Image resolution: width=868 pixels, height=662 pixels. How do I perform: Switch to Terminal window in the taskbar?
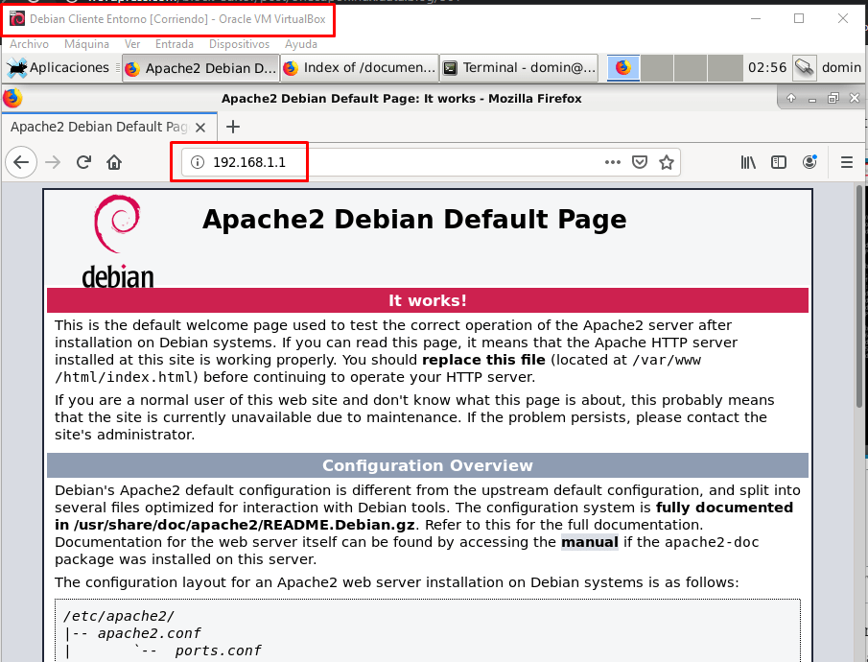[x=519, y=68]
